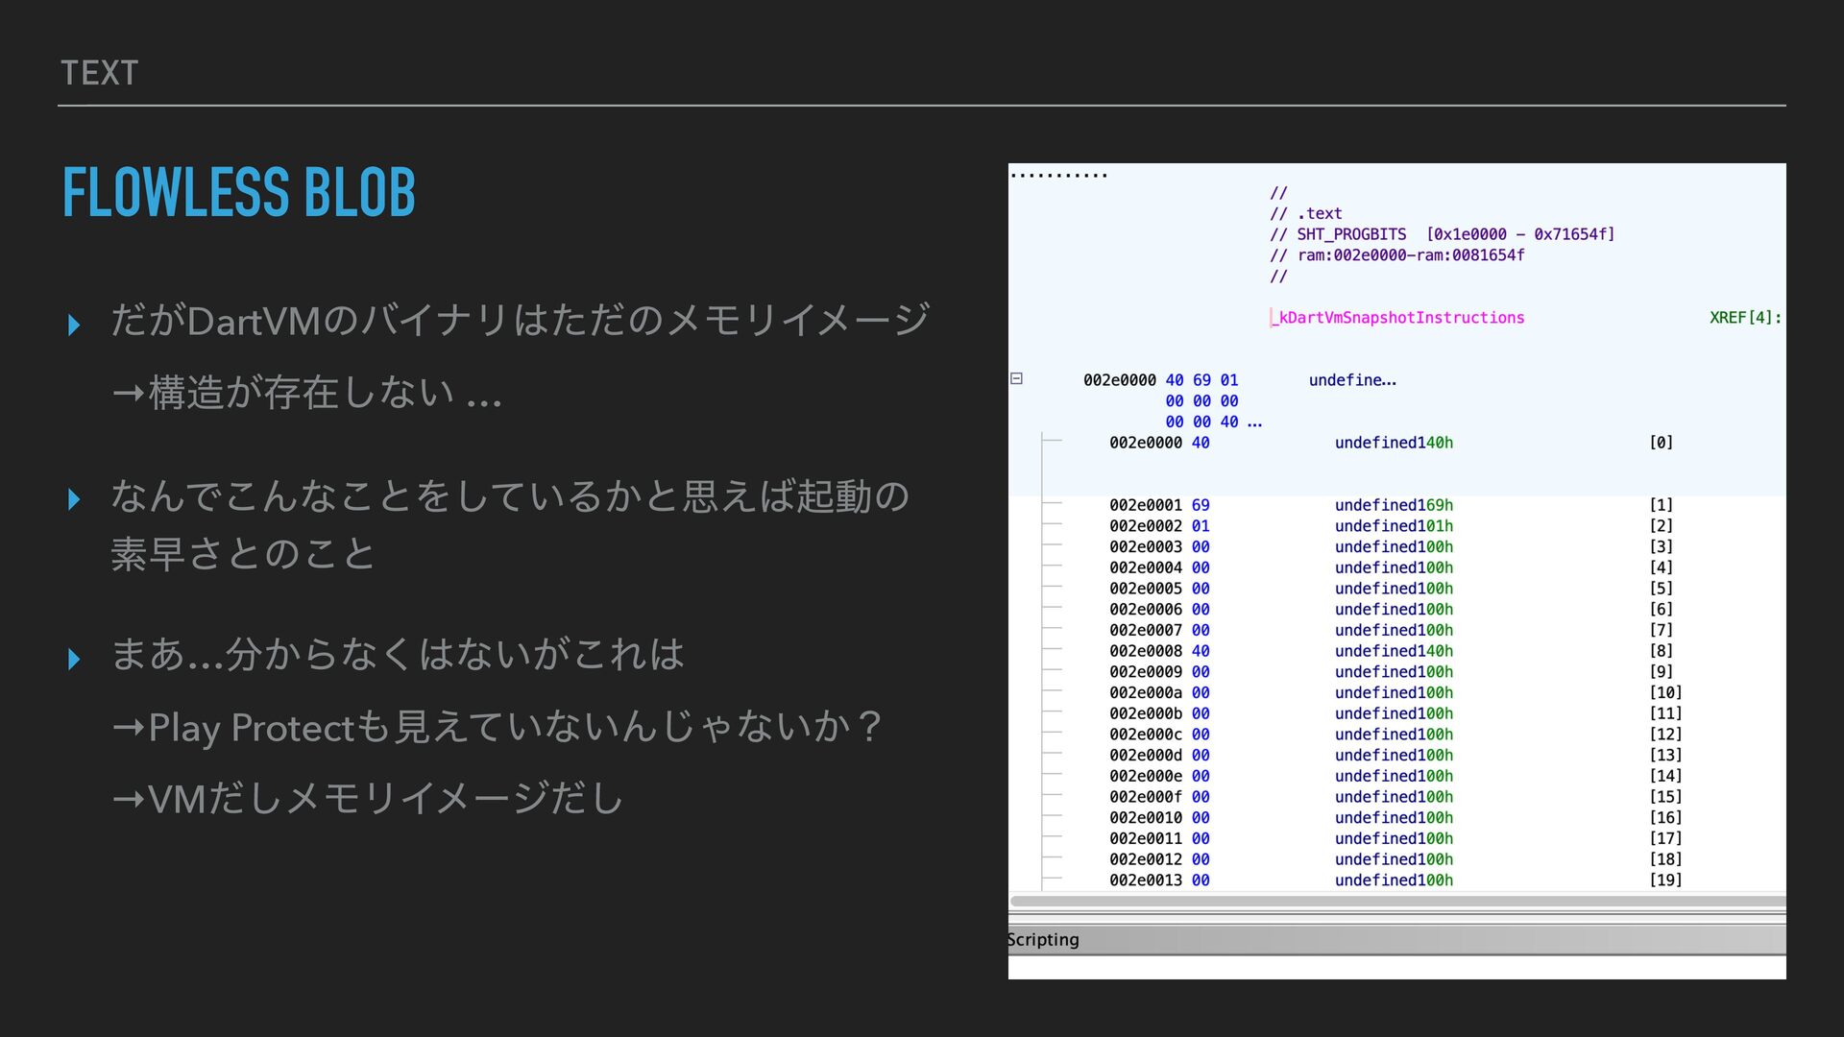1844x1037 pixels.
Task: Click the byte ellipsis after 00 00 40
Action: (x=1254, y=422)
